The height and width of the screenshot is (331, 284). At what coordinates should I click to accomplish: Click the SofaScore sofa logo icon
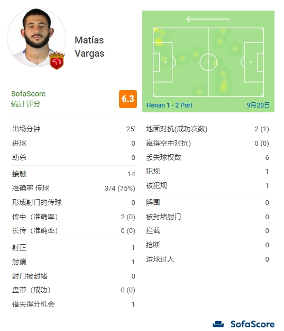click(x=218, y=324)
